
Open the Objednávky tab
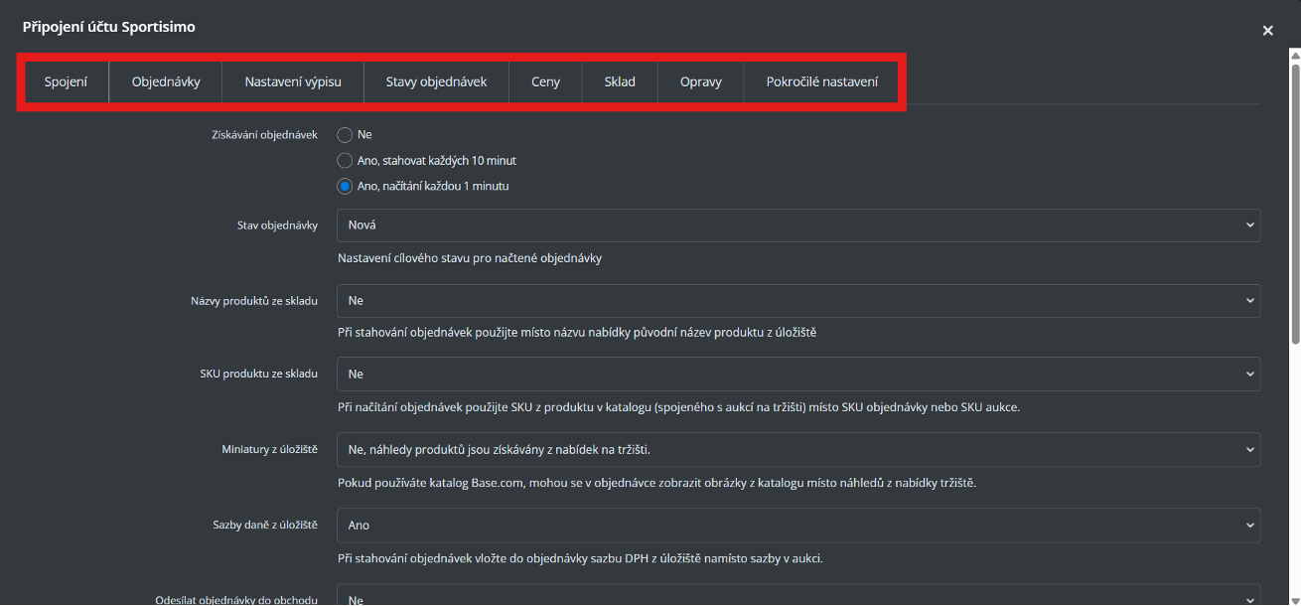click(x=166, y=82)
